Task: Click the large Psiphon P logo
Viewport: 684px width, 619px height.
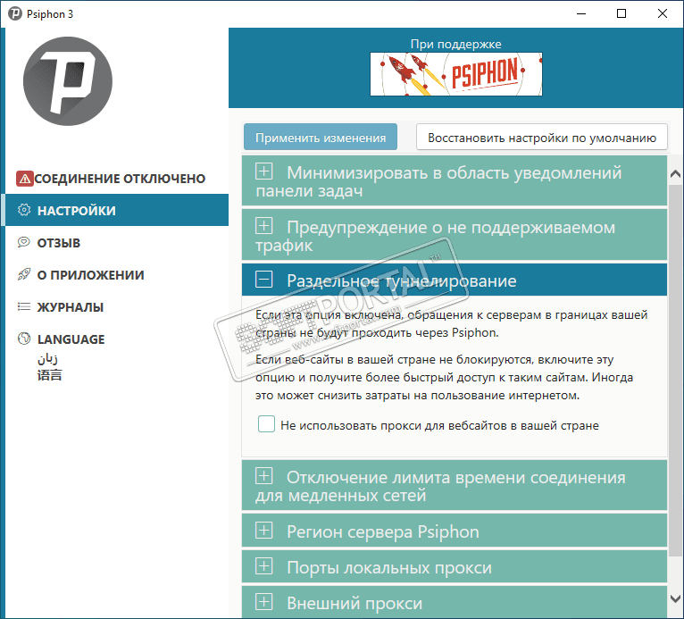Action: coord(68,81)
